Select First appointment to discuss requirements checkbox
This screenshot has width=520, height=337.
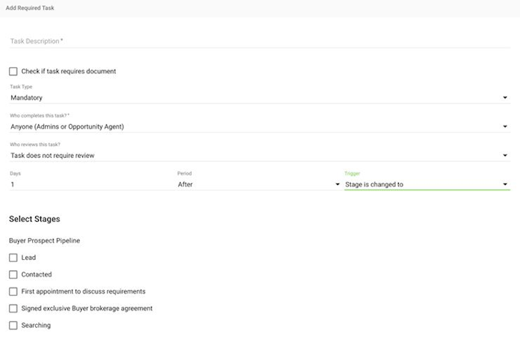coord(13,291)
